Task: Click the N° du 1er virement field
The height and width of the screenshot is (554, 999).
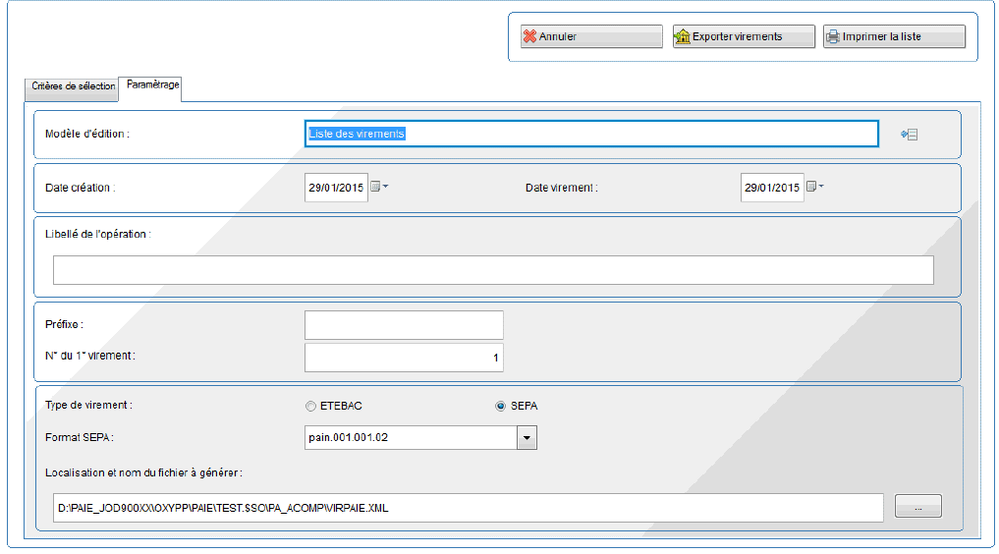Action: 404,358
